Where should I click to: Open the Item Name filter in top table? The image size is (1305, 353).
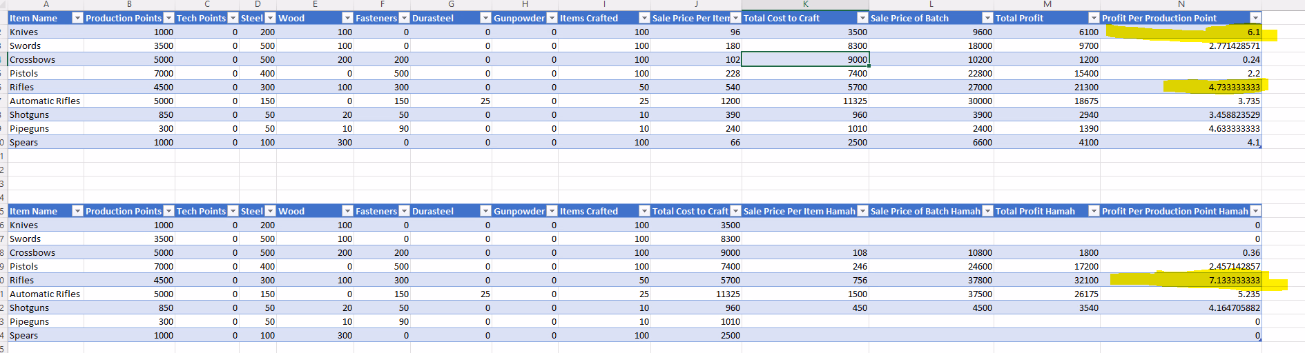tap(77, 18)
